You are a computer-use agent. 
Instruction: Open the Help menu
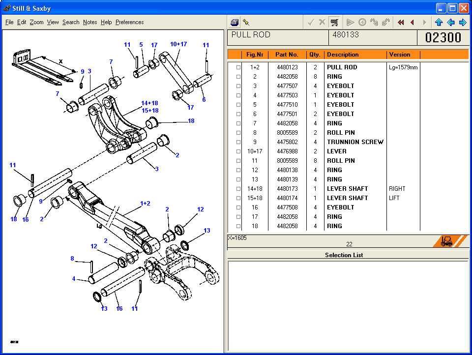(x=106, y=22)
